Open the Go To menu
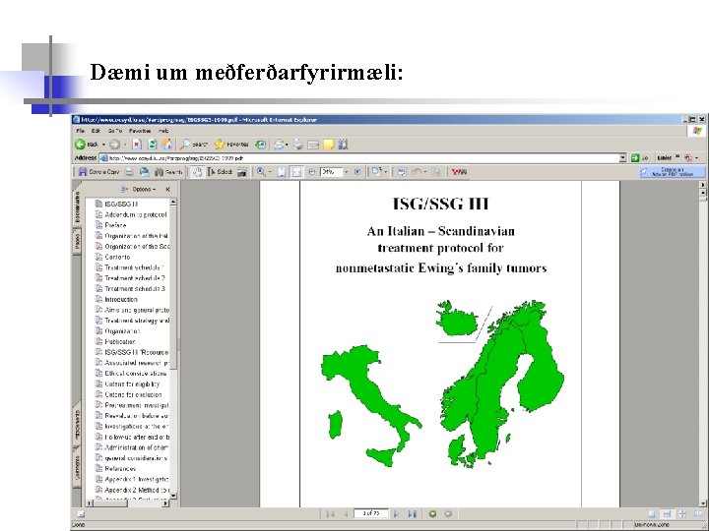Image resolution: width=709 pixels, height=531 pixels. (x=115, y=131)
